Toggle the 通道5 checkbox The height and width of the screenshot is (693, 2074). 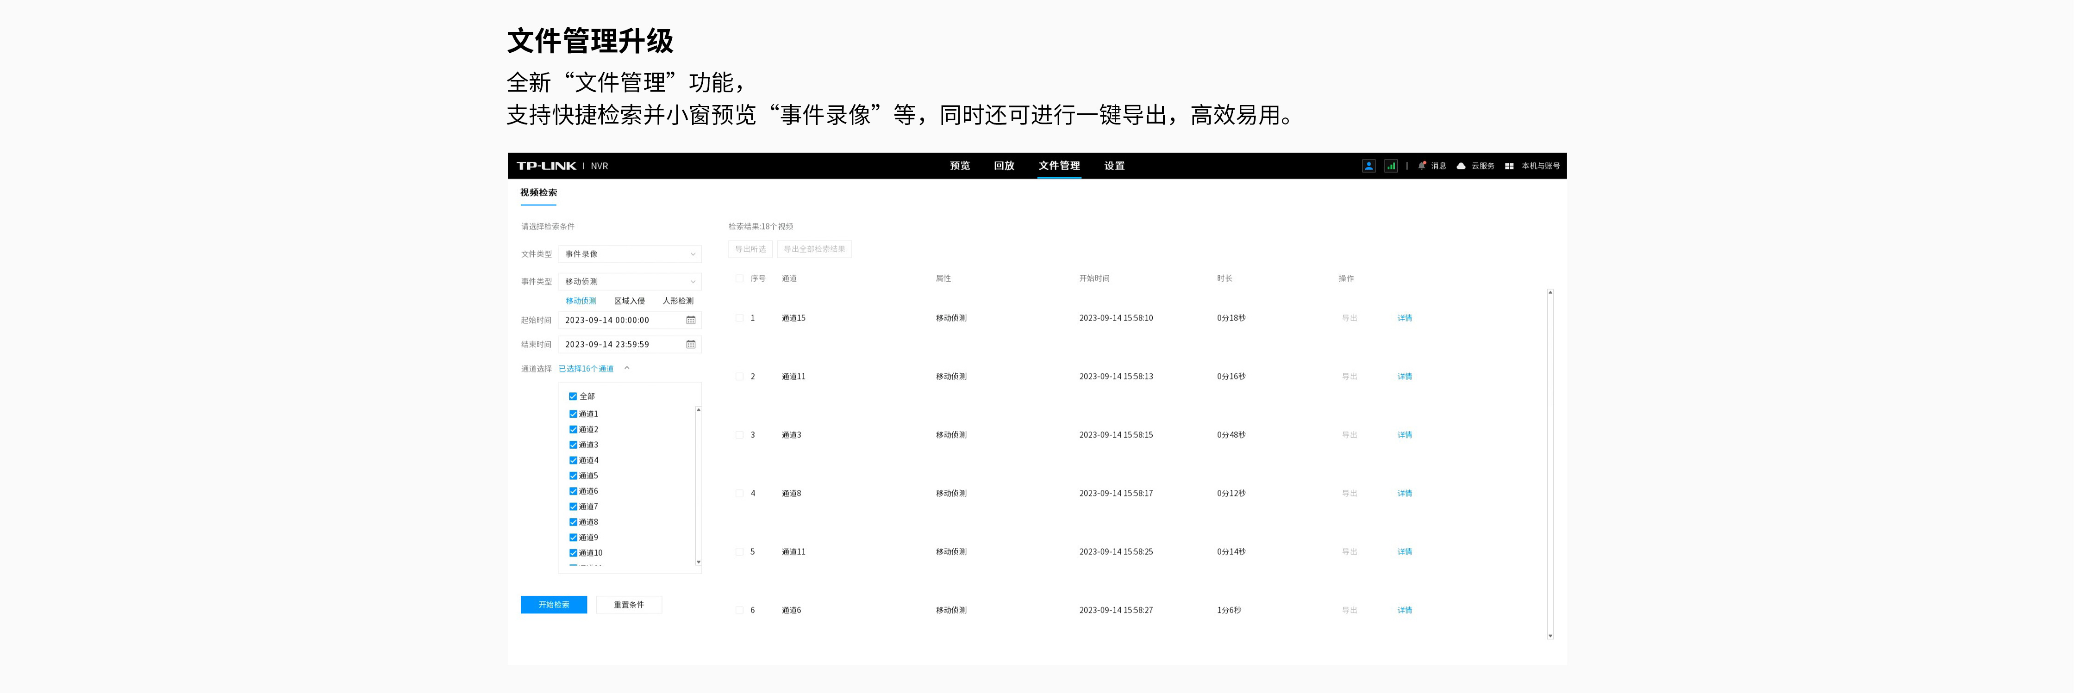click(573, 476)
